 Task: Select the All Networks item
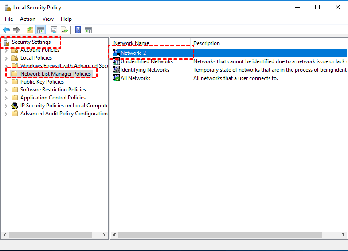click(135, 78)
